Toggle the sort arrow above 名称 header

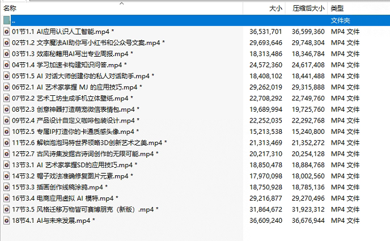click(x=121, y=2)
